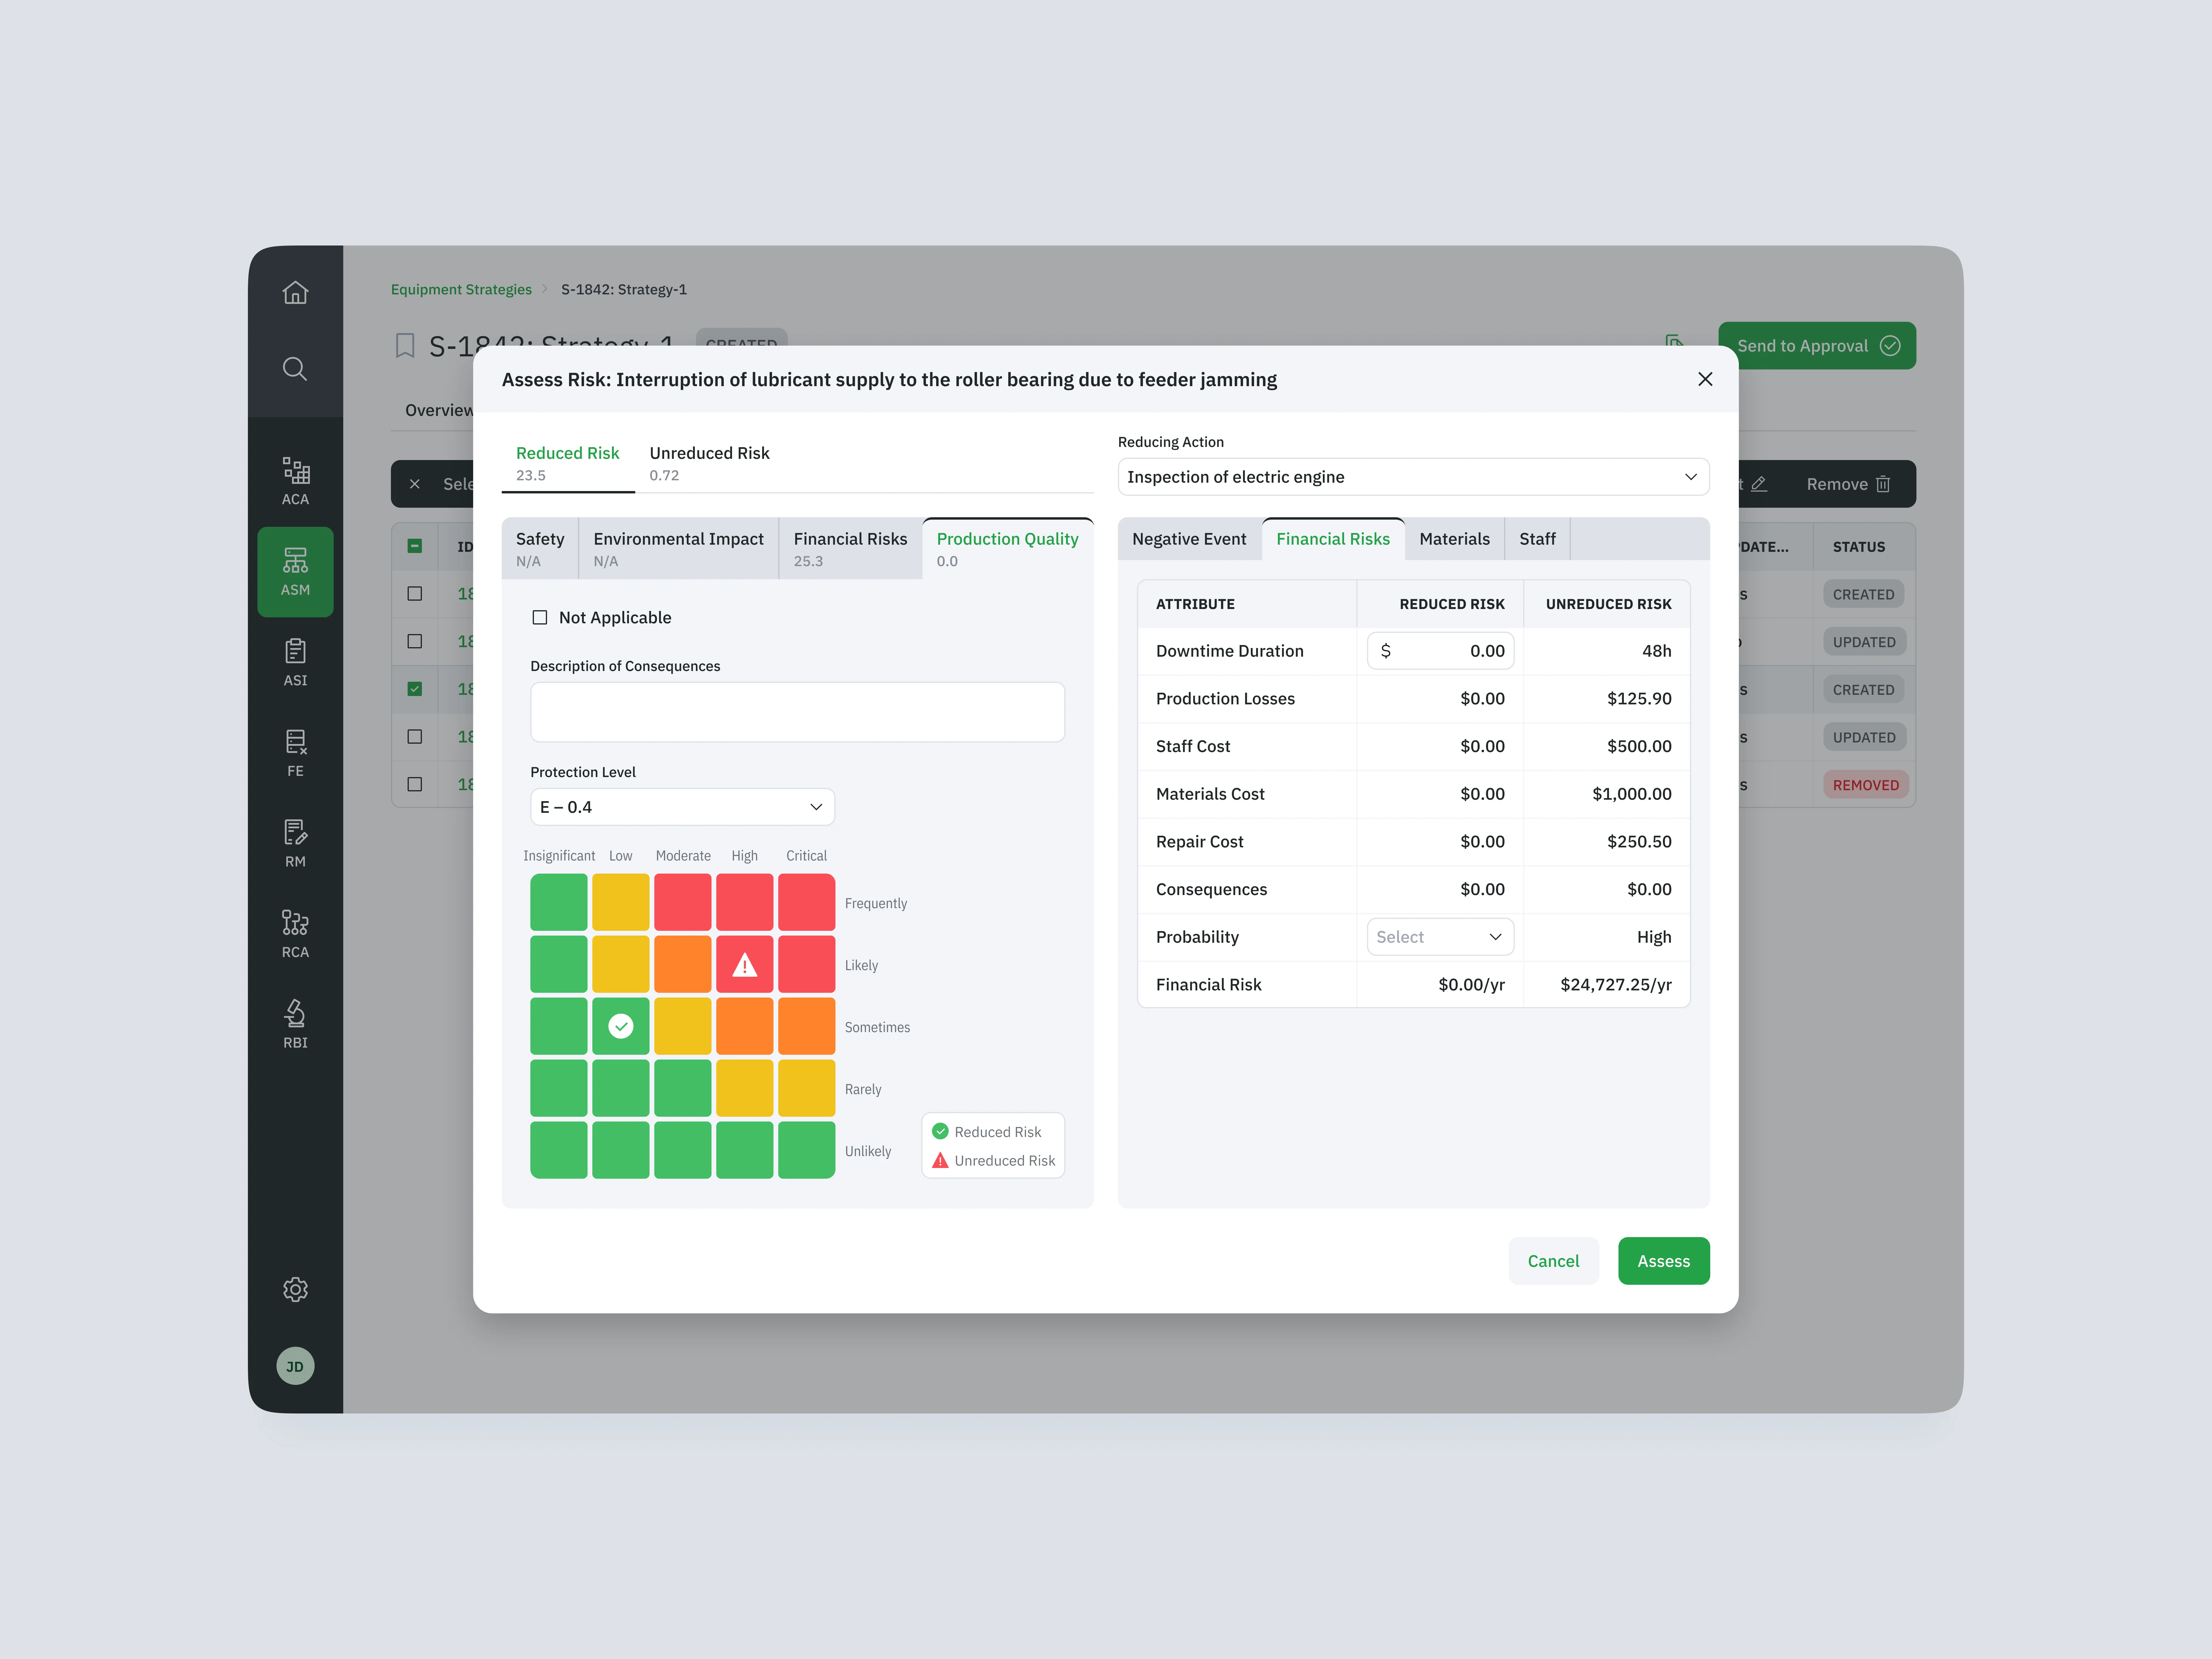Screen dimensions: 2212x1659
Task: Open right-panel Financial Risks tab
Action: [x=1333, y=539]
